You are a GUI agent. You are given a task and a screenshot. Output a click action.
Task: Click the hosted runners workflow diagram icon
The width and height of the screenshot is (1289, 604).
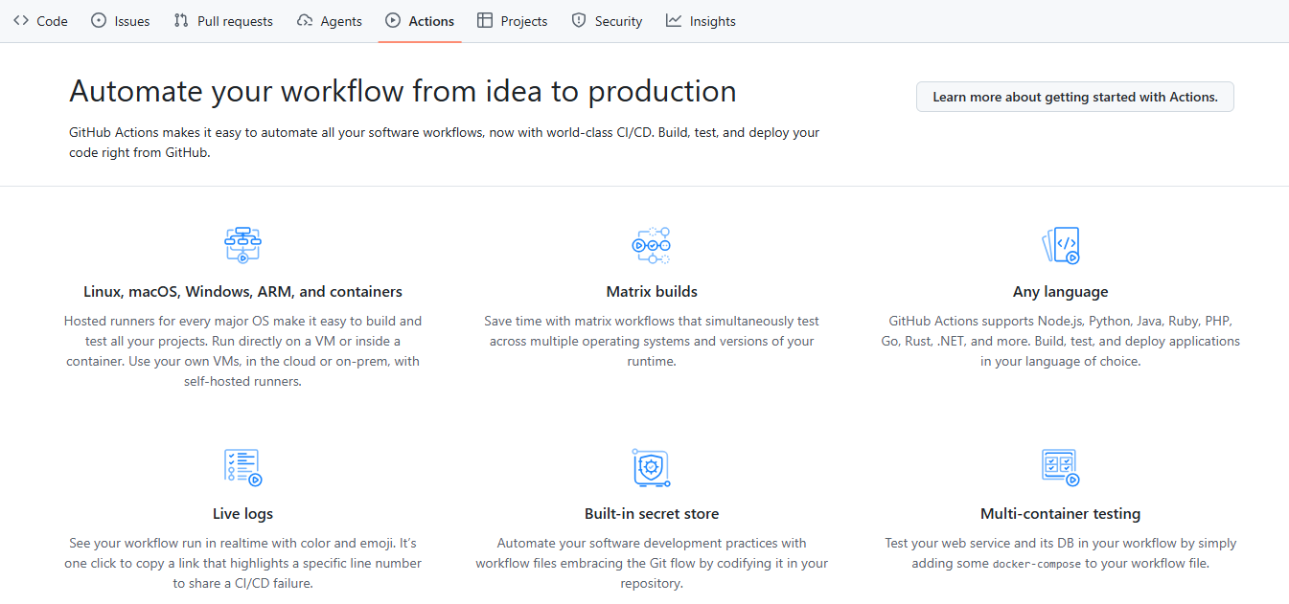click(242, 244)
